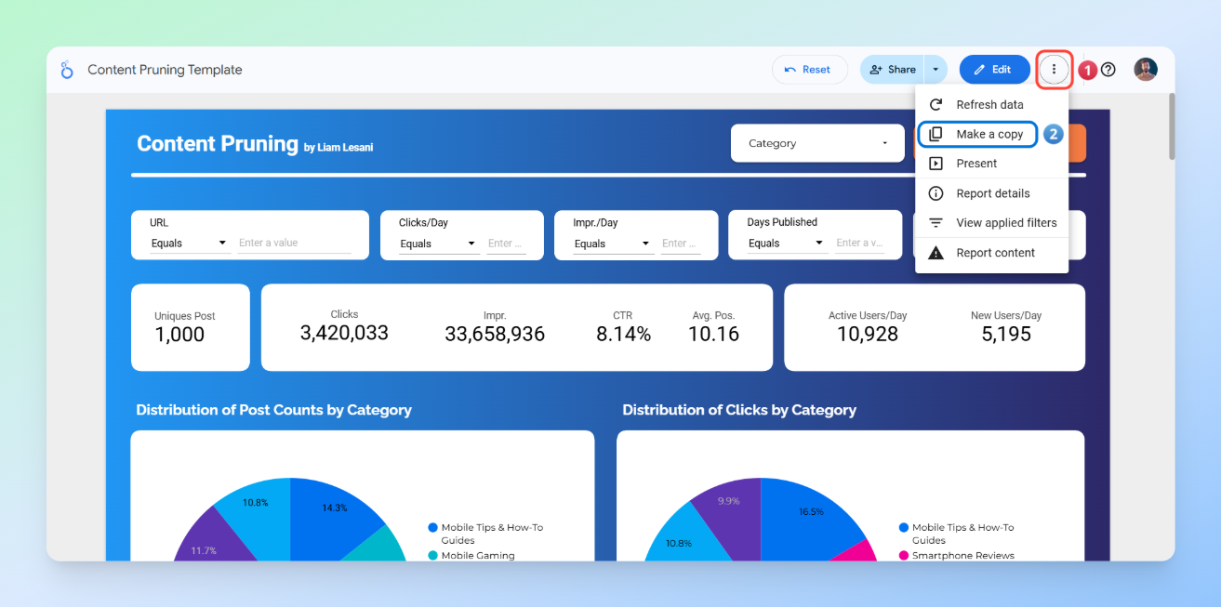Open the Days Published Equals dropdown
This screenshot has width=1221, height=607.
[787, 242]
